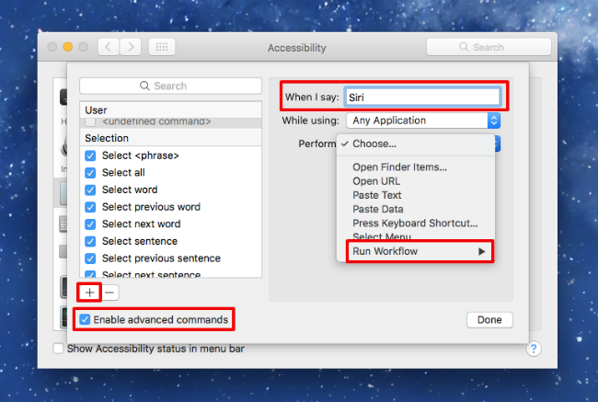598x402 pixels.
Task: Disable the Select previous sentence command
Action: point(90,258)
